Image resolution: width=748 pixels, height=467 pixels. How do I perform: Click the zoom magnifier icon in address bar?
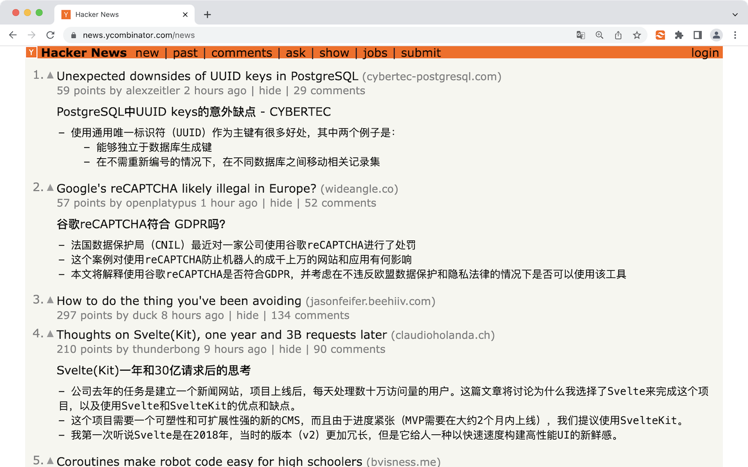pos(599,35)
